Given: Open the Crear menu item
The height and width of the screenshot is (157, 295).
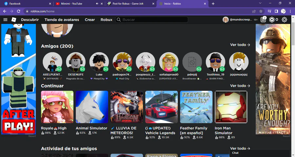Looking at the screenshot, I should click(90, 20).
